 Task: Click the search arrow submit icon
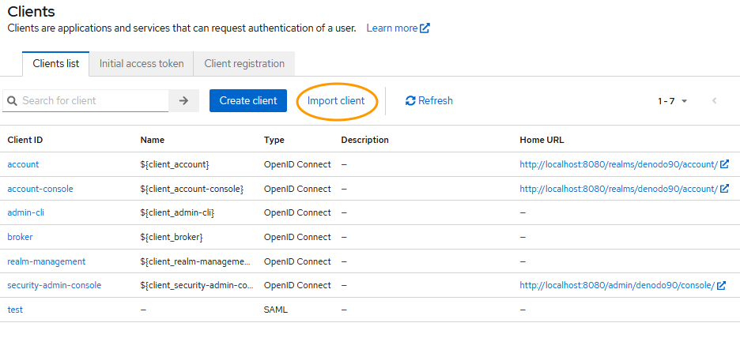tap(183, 101)
